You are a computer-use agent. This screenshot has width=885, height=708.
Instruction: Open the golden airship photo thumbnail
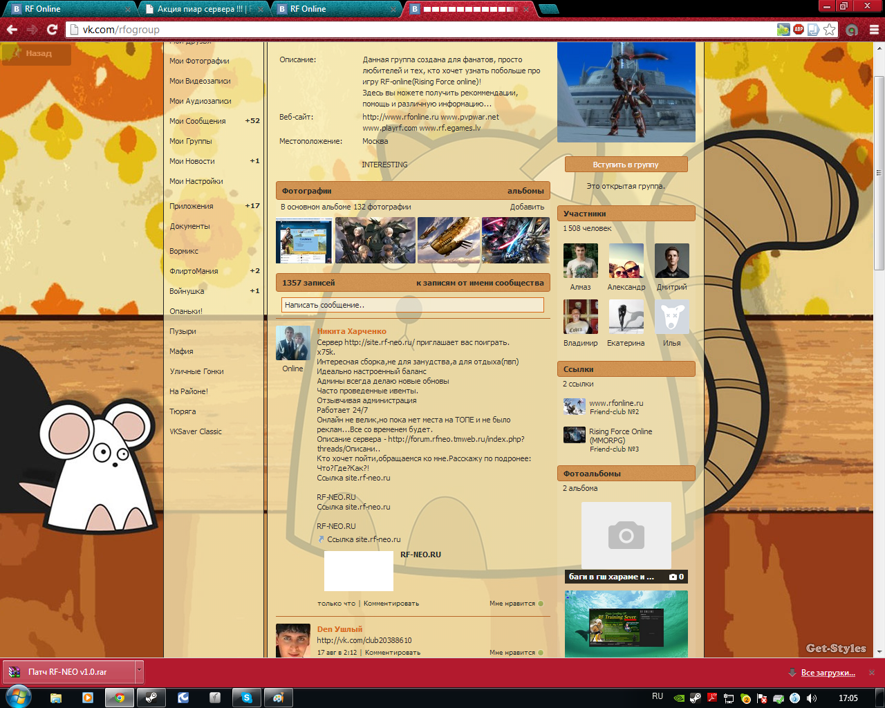point(449,240)
